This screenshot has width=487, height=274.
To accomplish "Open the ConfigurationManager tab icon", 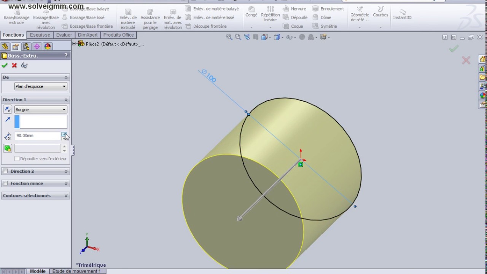I will pos(26,46).
